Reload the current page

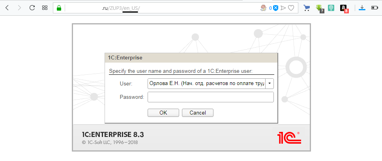32,7
